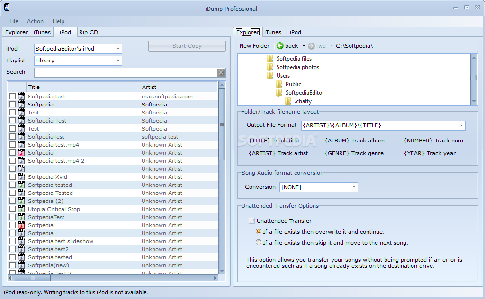The width and height of the screenshot is (485, 299).
Task: Click track icon beside Softpedia test.mp4
Action: [21, 144]
